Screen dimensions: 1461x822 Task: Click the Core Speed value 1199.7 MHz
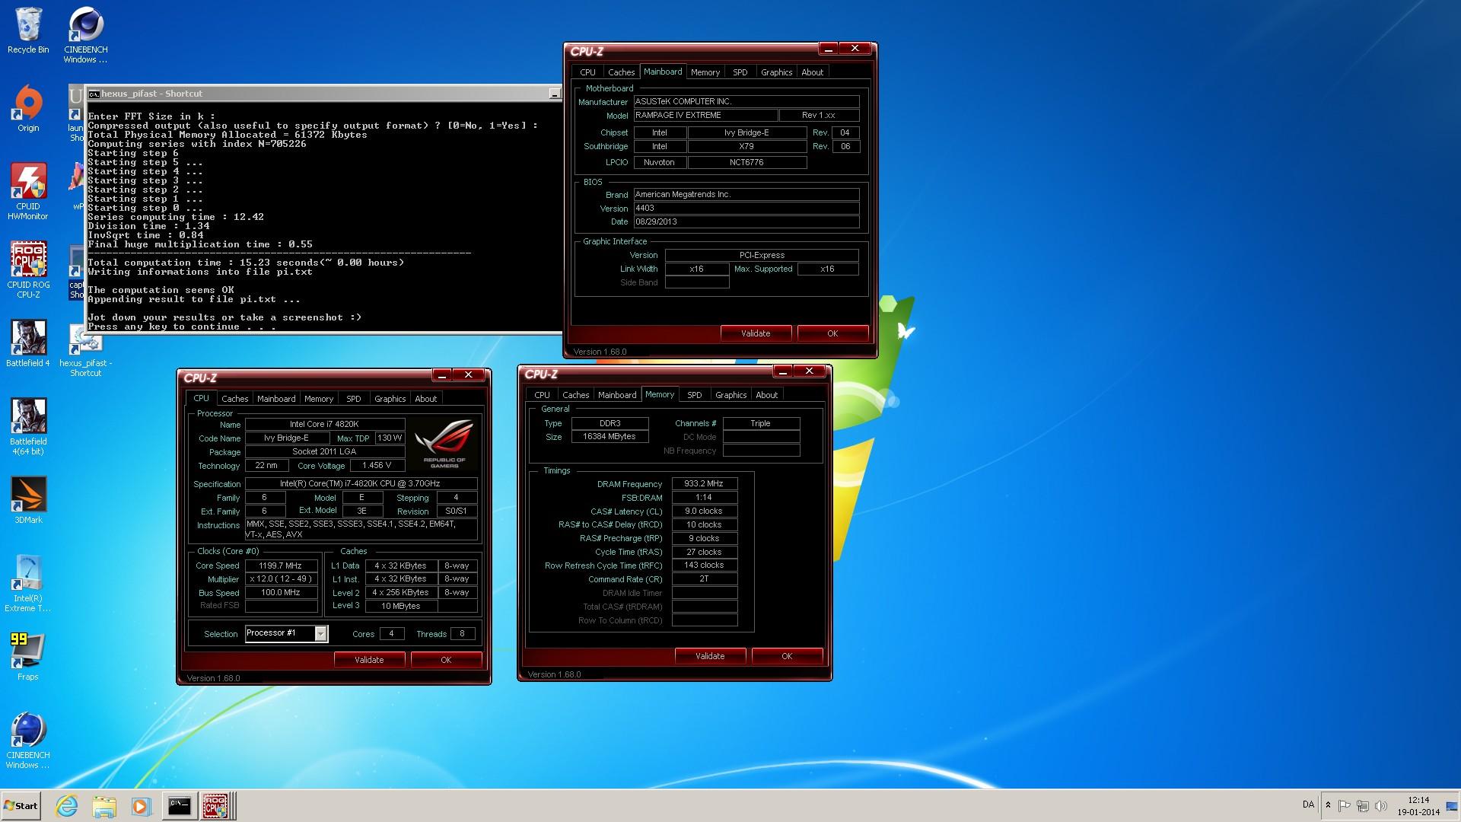[x=281, y=566]
